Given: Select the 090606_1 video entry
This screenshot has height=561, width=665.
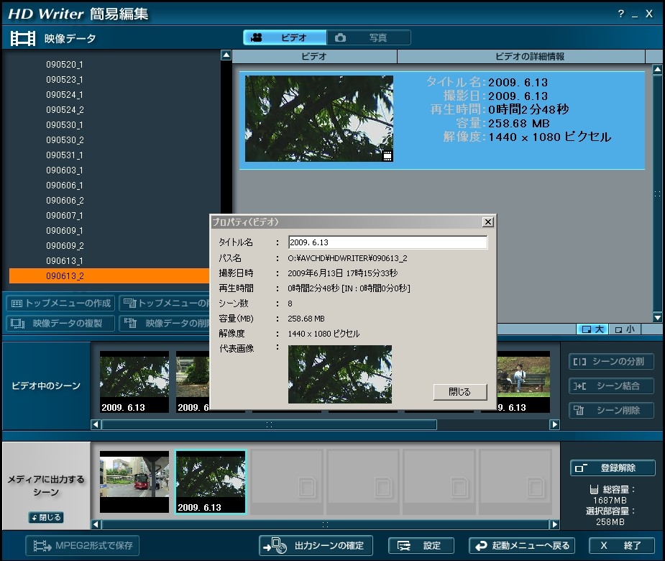Looking at the screenshot, I should pos(65,186).
